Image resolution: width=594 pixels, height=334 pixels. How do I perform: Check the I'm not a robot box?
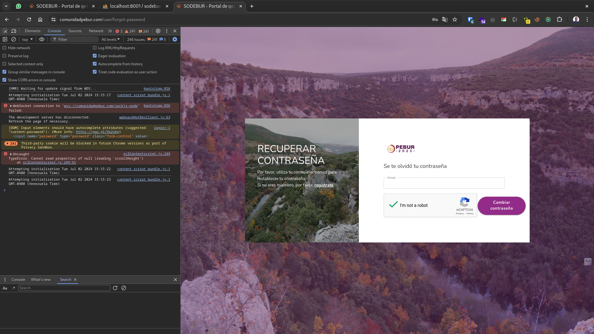coord(393,205)
